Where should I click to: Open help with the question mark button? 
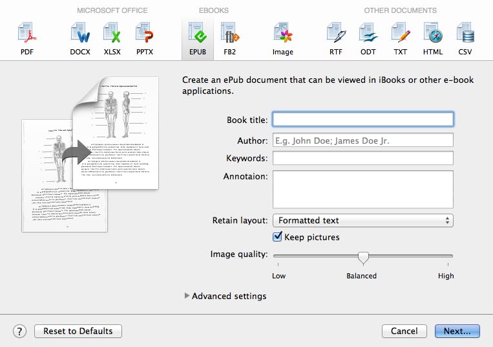pos(19,331)
